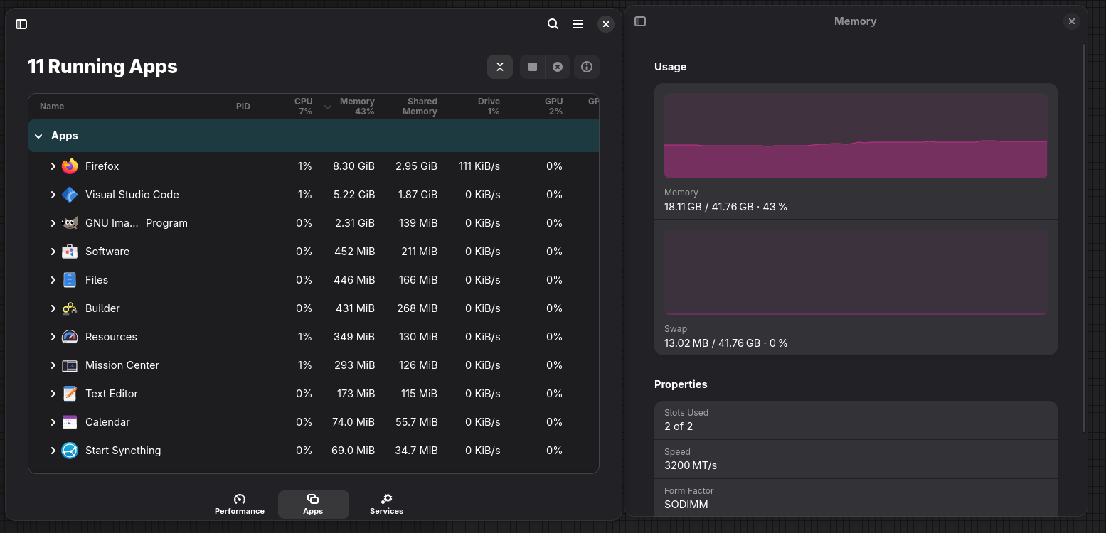This screenshot has height=533, width=1106.
Task: Click the Software app icon
Action: (70, 252)
